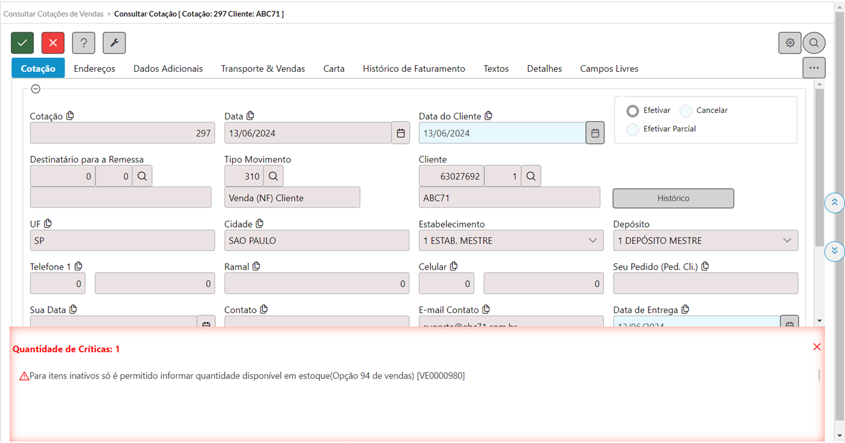
Task: Click copy icon next to Sua Data
Action: 73,309
